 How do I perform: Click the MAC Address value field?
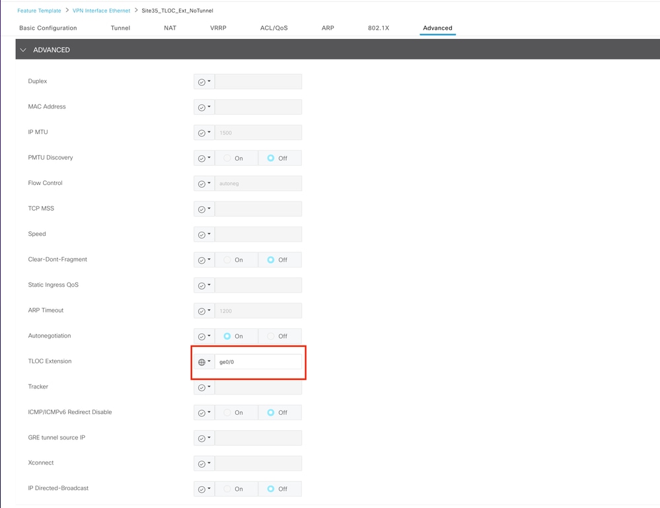258,107
